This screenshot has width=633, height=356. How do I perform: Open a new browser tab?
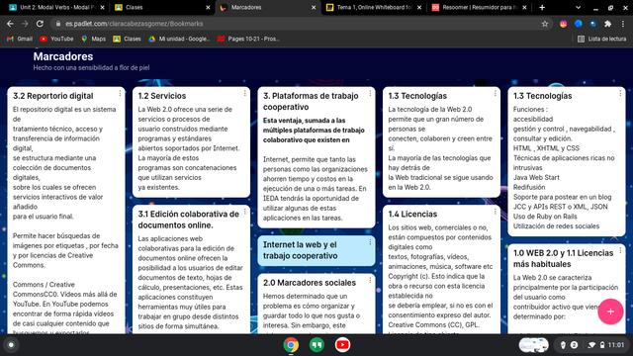tap(542, 7)
